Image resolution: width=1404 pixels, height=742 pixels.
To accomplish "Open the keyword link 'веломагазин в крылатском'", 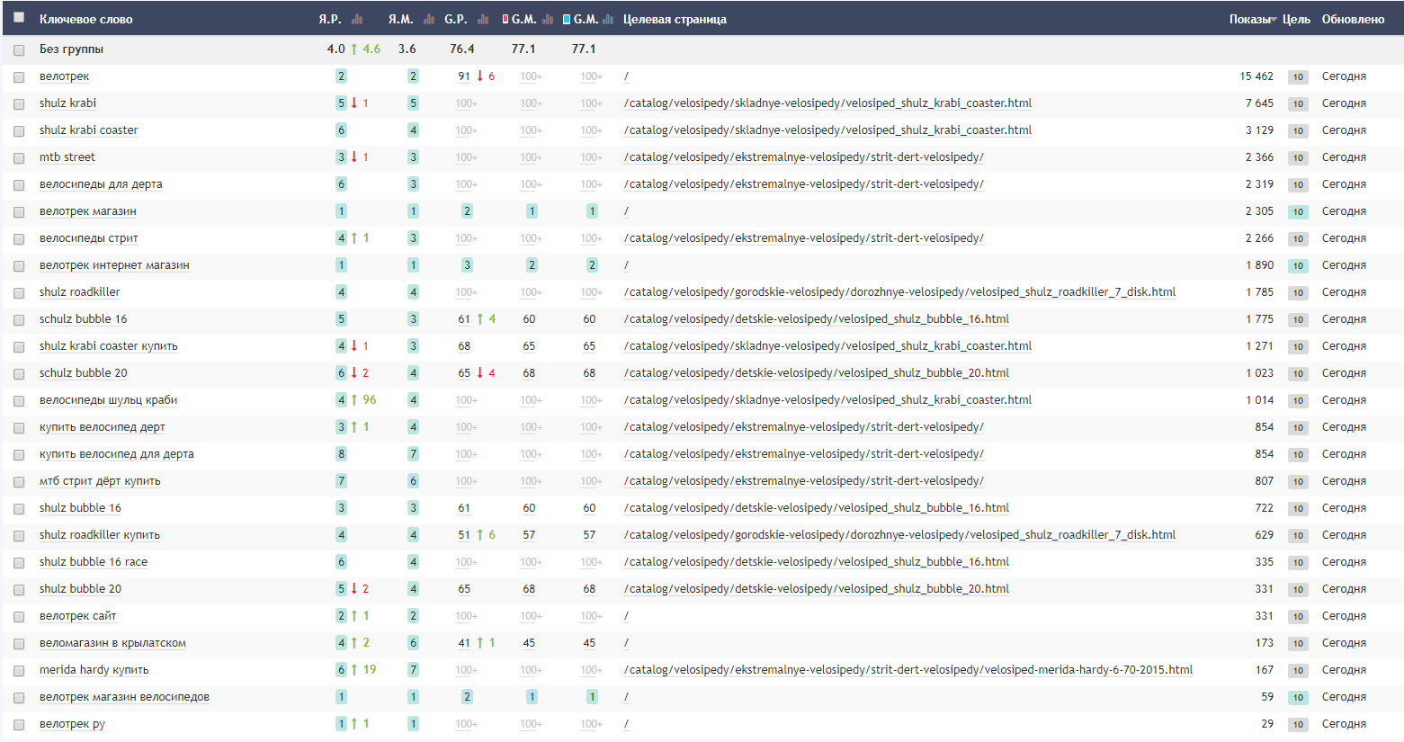I will pos(112,643).
